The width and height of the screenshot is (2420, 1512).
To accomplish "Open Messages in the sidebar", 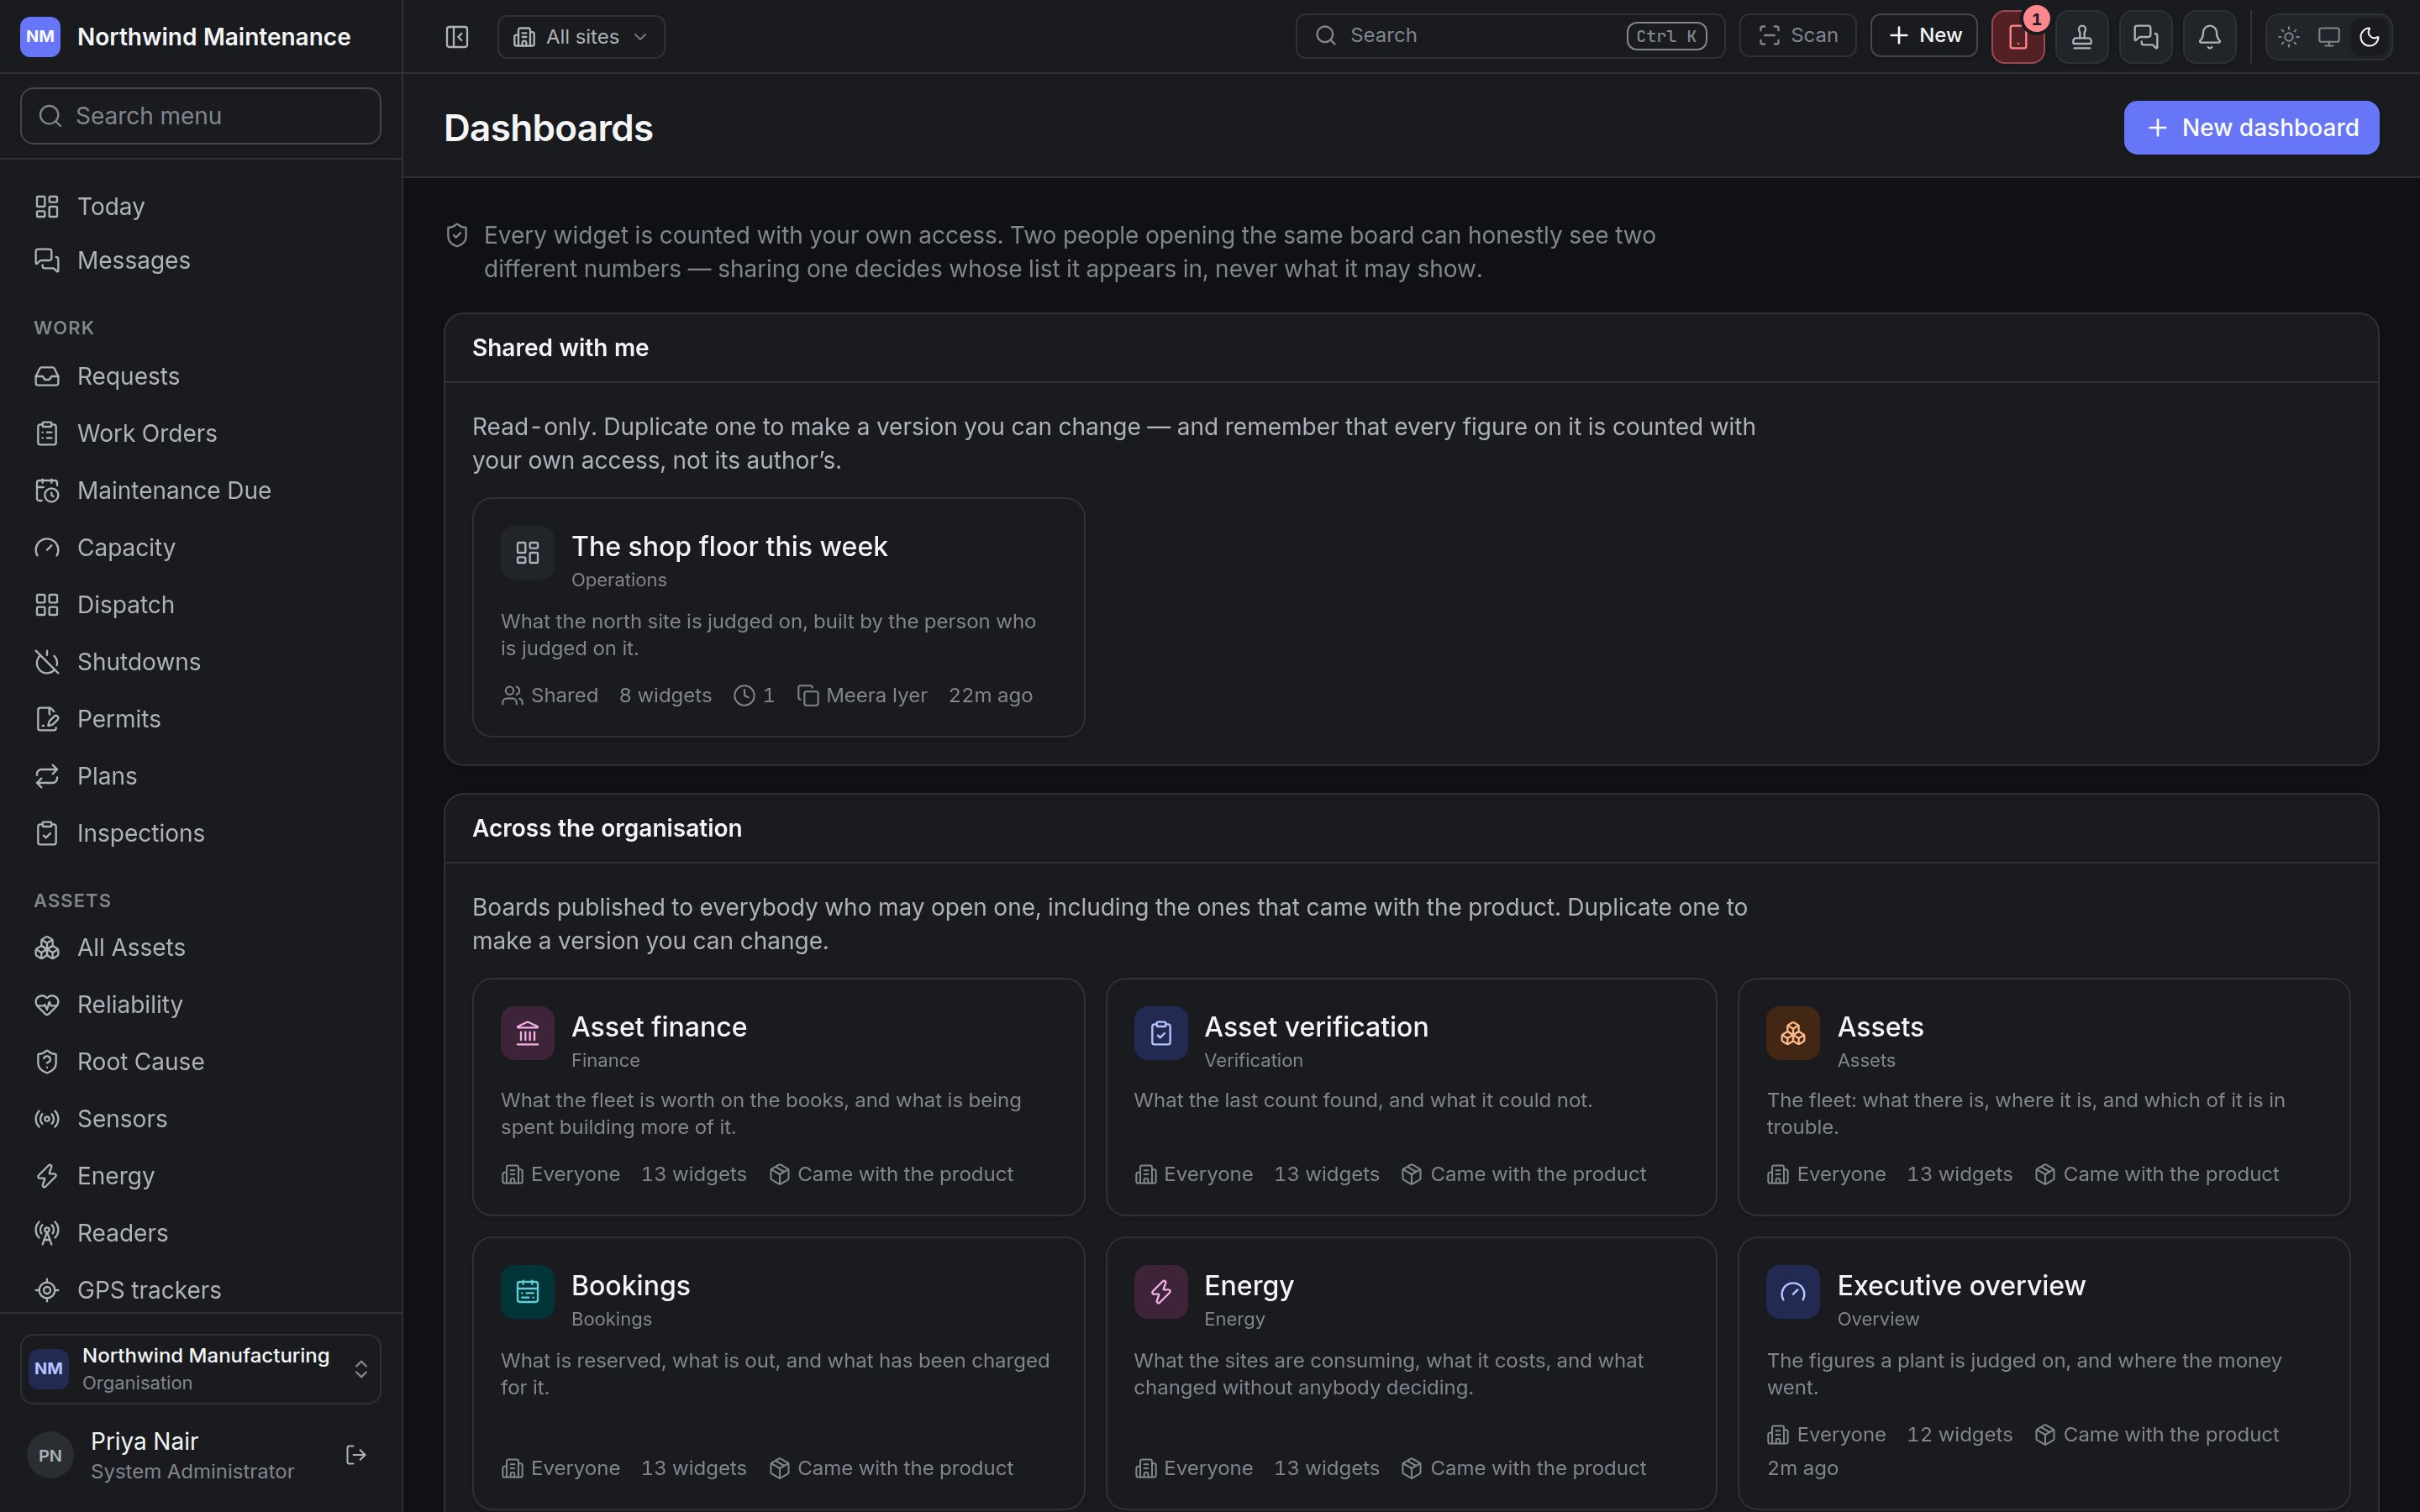I will point(201,260).
